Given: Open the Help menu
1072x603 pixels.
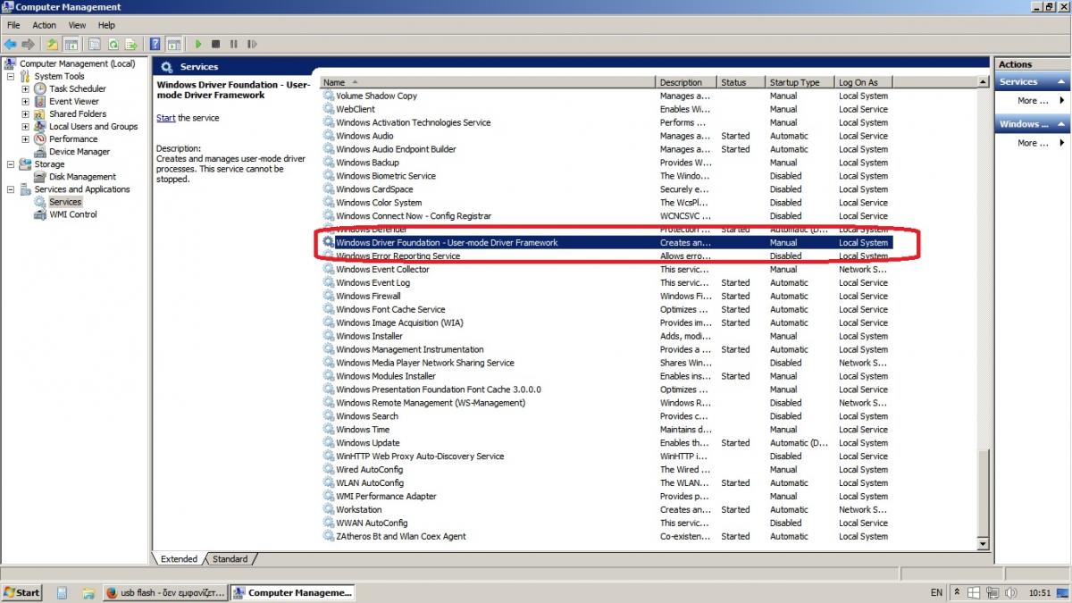Looking at the screenshot, I should 106,25.
